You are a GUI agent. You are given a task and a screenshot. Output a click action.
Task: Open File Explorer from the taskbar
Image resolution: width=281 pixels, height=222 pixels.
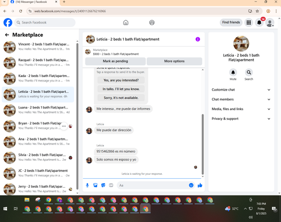27,200
